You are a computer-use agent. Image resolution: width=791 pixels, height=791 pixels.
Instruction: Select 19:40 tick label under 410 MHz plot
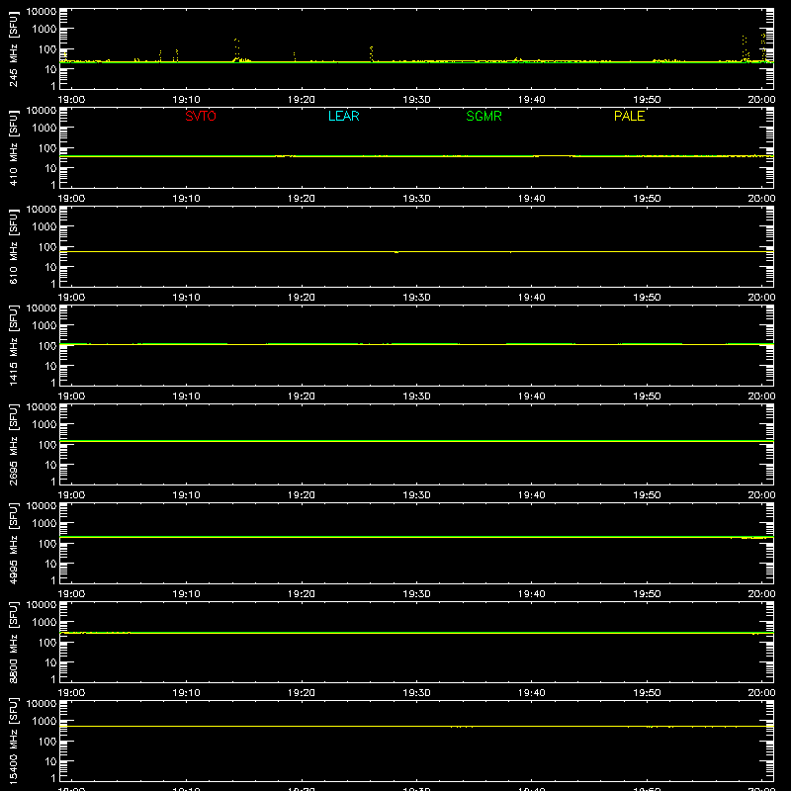pos(532,199)
